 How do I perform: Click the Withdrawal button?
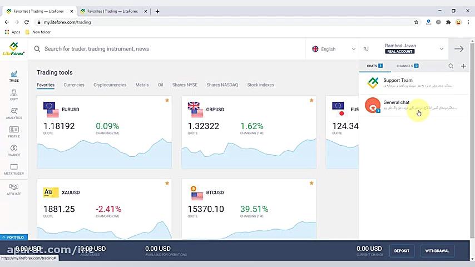point(437,251)
